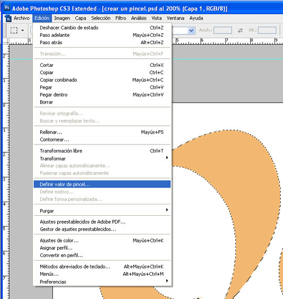Expand the Preferencias submenu
283x299 pixels.
coord(102,281)
